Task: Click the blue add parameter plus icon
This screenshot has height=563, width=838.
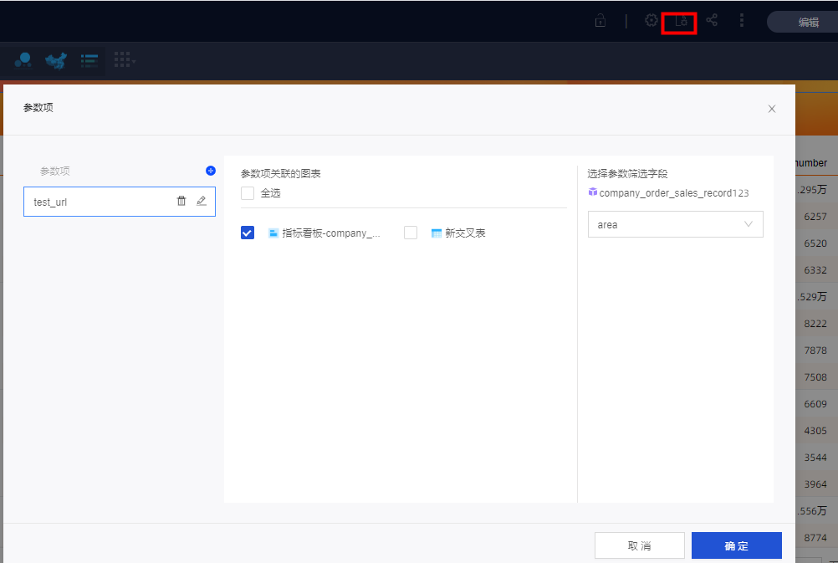Action: 211,171
